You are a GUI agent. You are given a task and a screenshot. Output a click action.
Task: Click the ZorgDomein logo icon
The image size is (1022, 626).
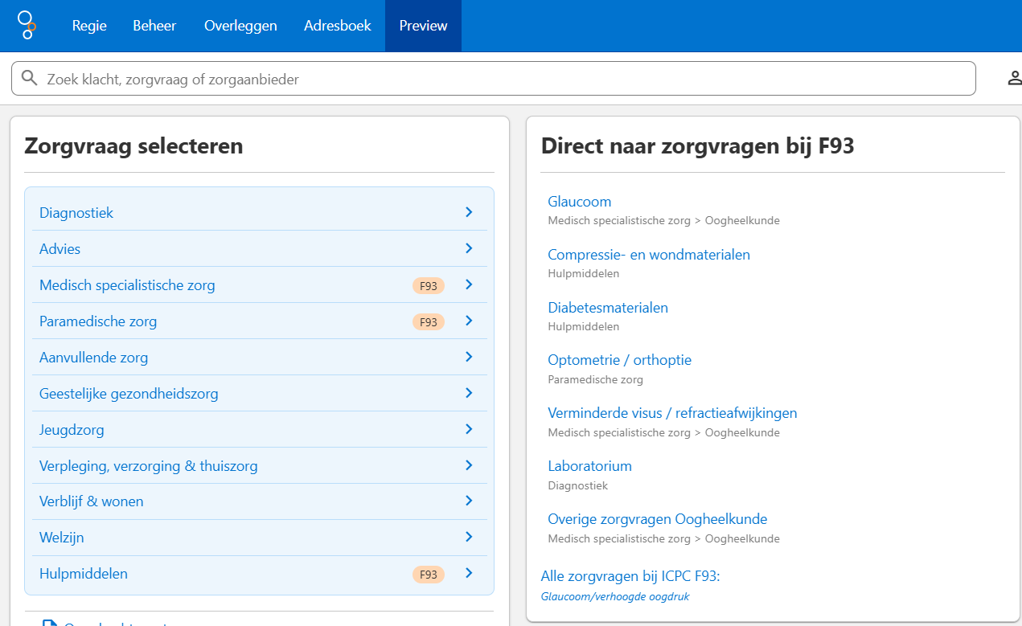(x=27, y=25)
